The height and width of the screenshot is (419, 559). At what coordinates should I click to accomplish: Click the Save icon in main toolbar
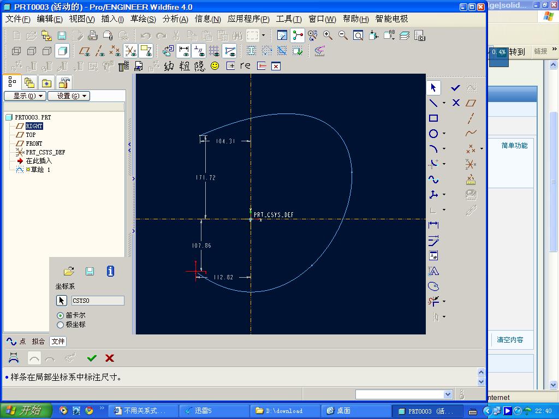pos(62,35)
